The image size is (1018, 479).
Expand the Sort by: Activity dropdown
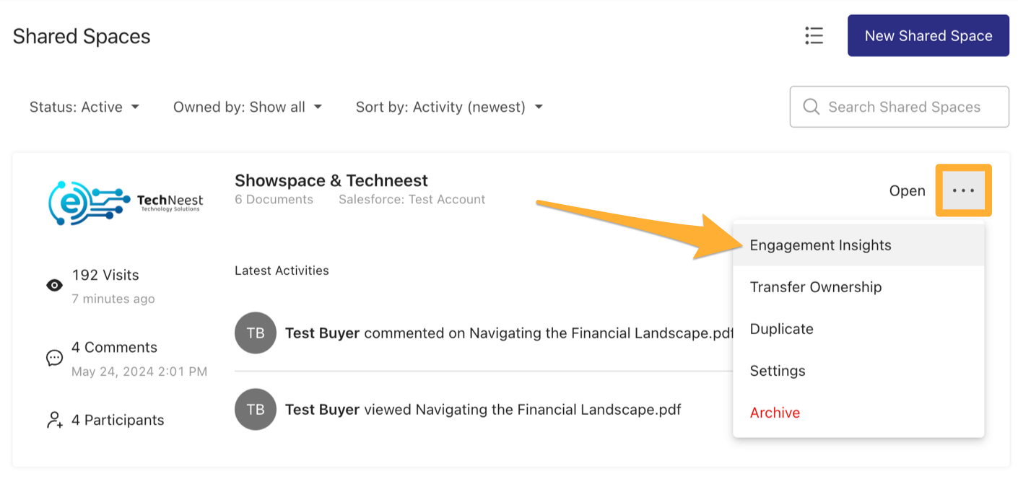(x=448, y=107)
